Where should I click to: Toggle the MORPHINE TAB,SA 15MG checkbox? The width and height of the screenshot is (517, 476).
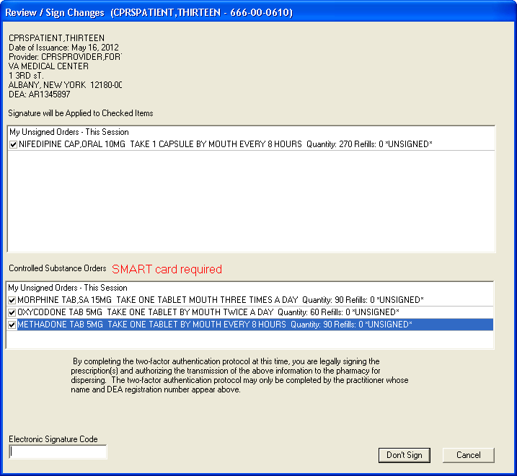12,300
